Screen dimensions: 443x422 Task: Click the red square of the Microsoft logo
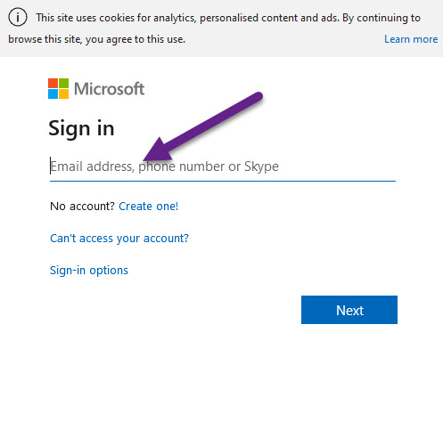point(53,83)
